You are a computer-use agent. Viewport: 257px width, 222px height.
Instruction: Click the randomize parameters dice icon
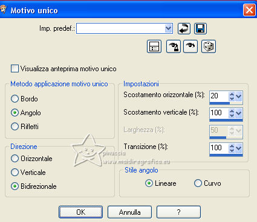[x=209, y=46]
